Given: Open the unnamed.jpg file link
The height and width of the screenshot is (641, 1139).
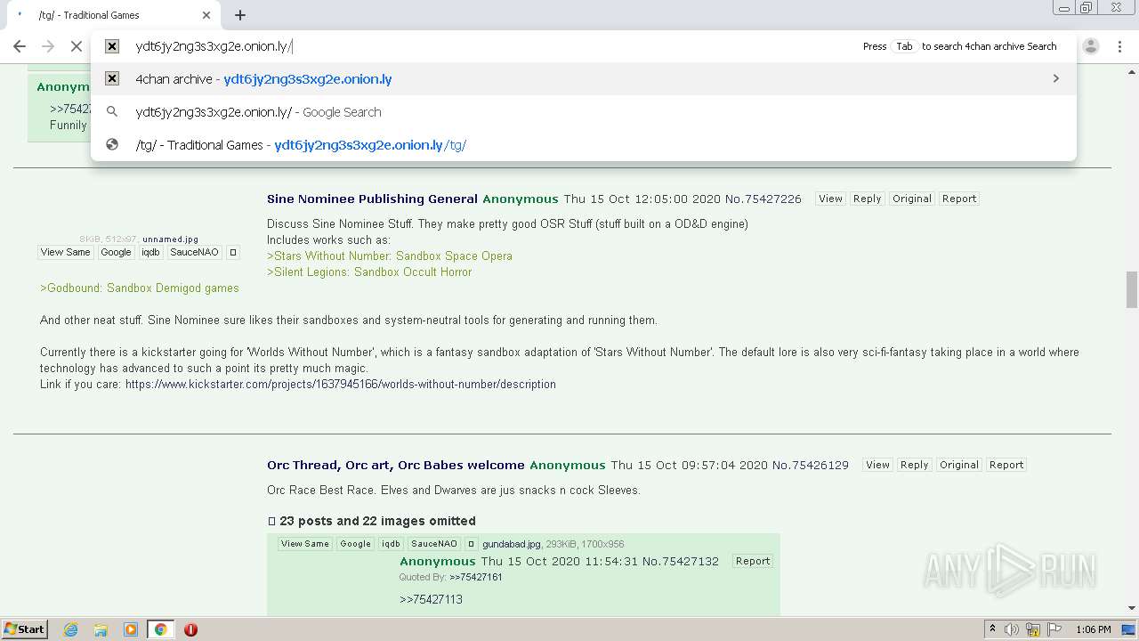Looking at the screenshot, I should pos(170,239).
